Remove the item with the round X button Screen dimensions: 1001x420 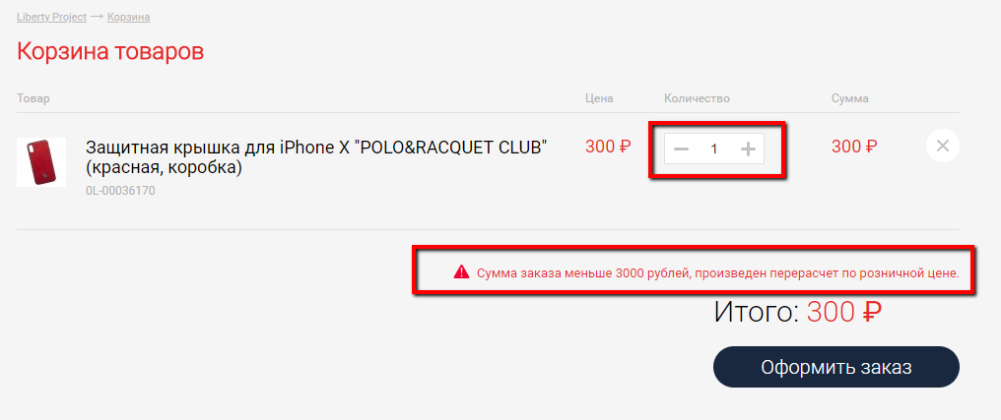coord(942,146)
